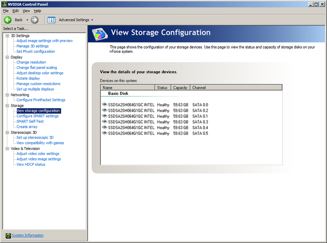This screenshot has width=327, height=243.
Task: Open View compatibility with games
Action: pos(40,143)
